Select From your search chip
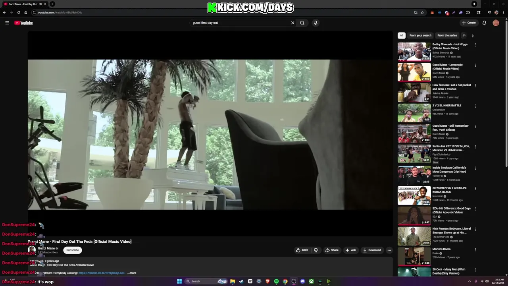The width and height of the screenshot is (508, 286). point(420,35)
